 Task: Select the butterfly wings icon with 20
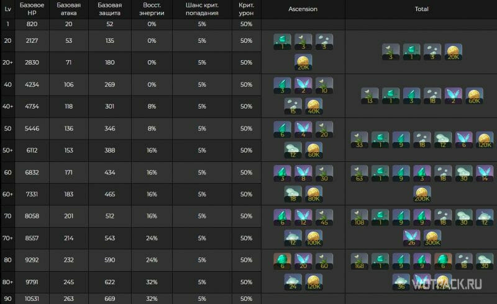(x=303, y=261)
